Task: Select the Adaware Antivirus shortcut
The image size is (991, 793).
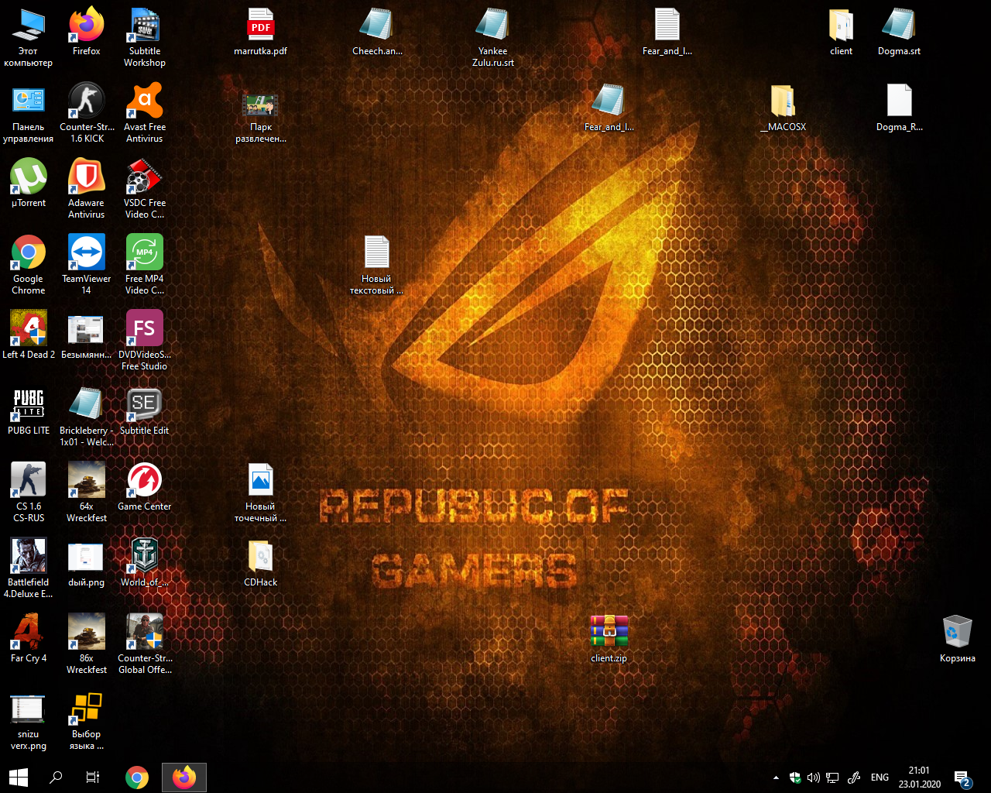Action: [87, 188]
